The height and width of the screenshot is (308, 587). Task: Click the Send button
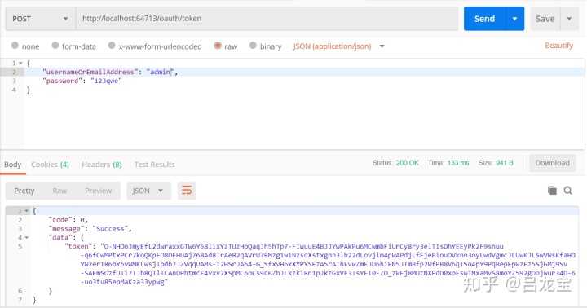485,19
